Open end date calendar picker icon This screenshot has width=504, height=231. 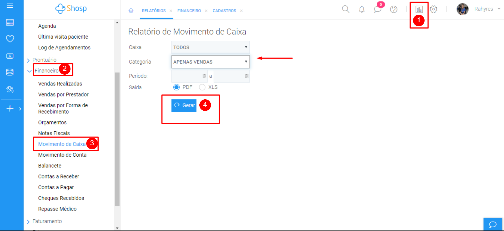pyautogui.click(x=246, y=76)
